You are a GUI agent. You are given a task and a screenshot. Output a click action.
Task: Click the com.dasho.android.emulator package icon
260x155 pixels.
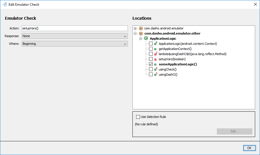tap(141, 29)
